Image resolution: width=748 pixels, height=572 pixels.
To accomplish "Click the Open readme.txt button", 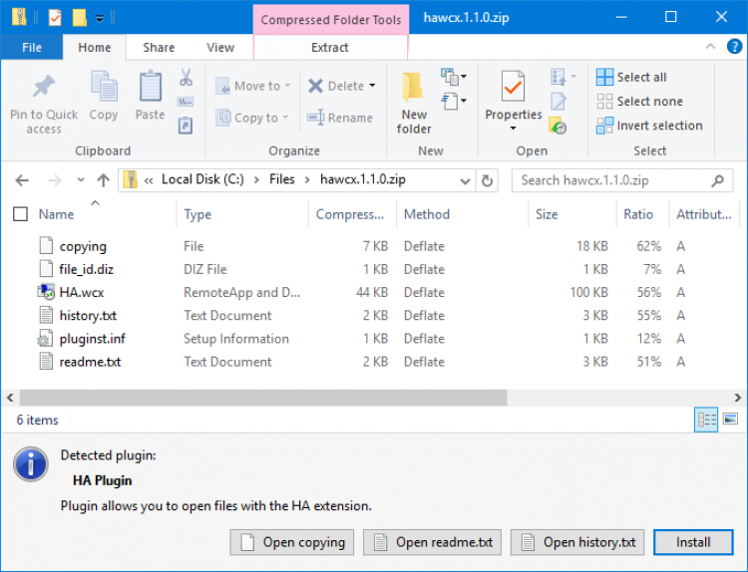I will pos(432,542).
